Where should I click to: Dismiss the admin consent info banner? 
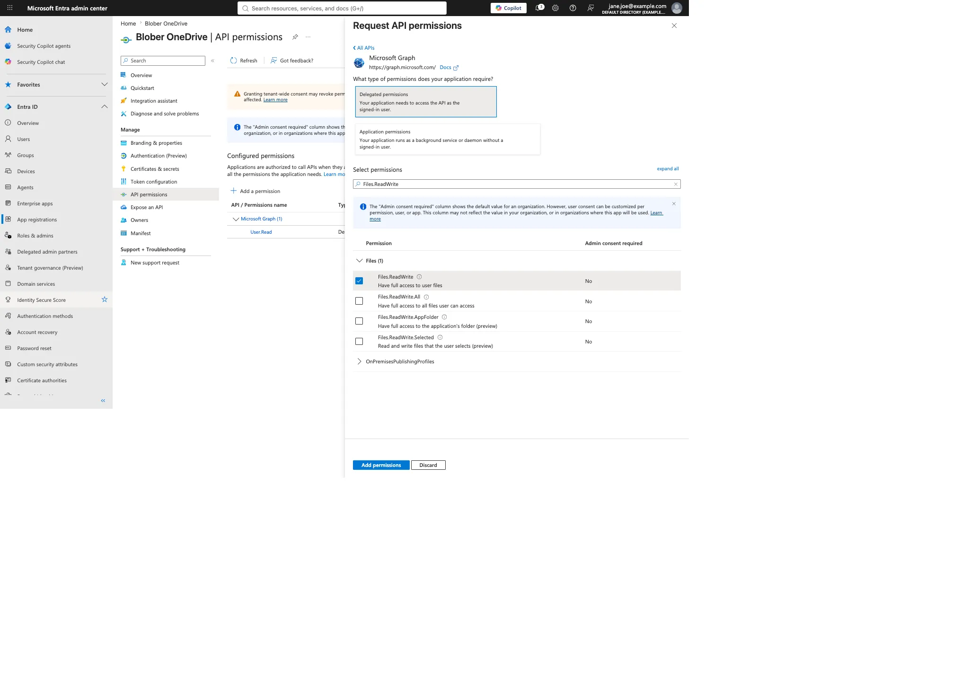click(x=674, y=204)
